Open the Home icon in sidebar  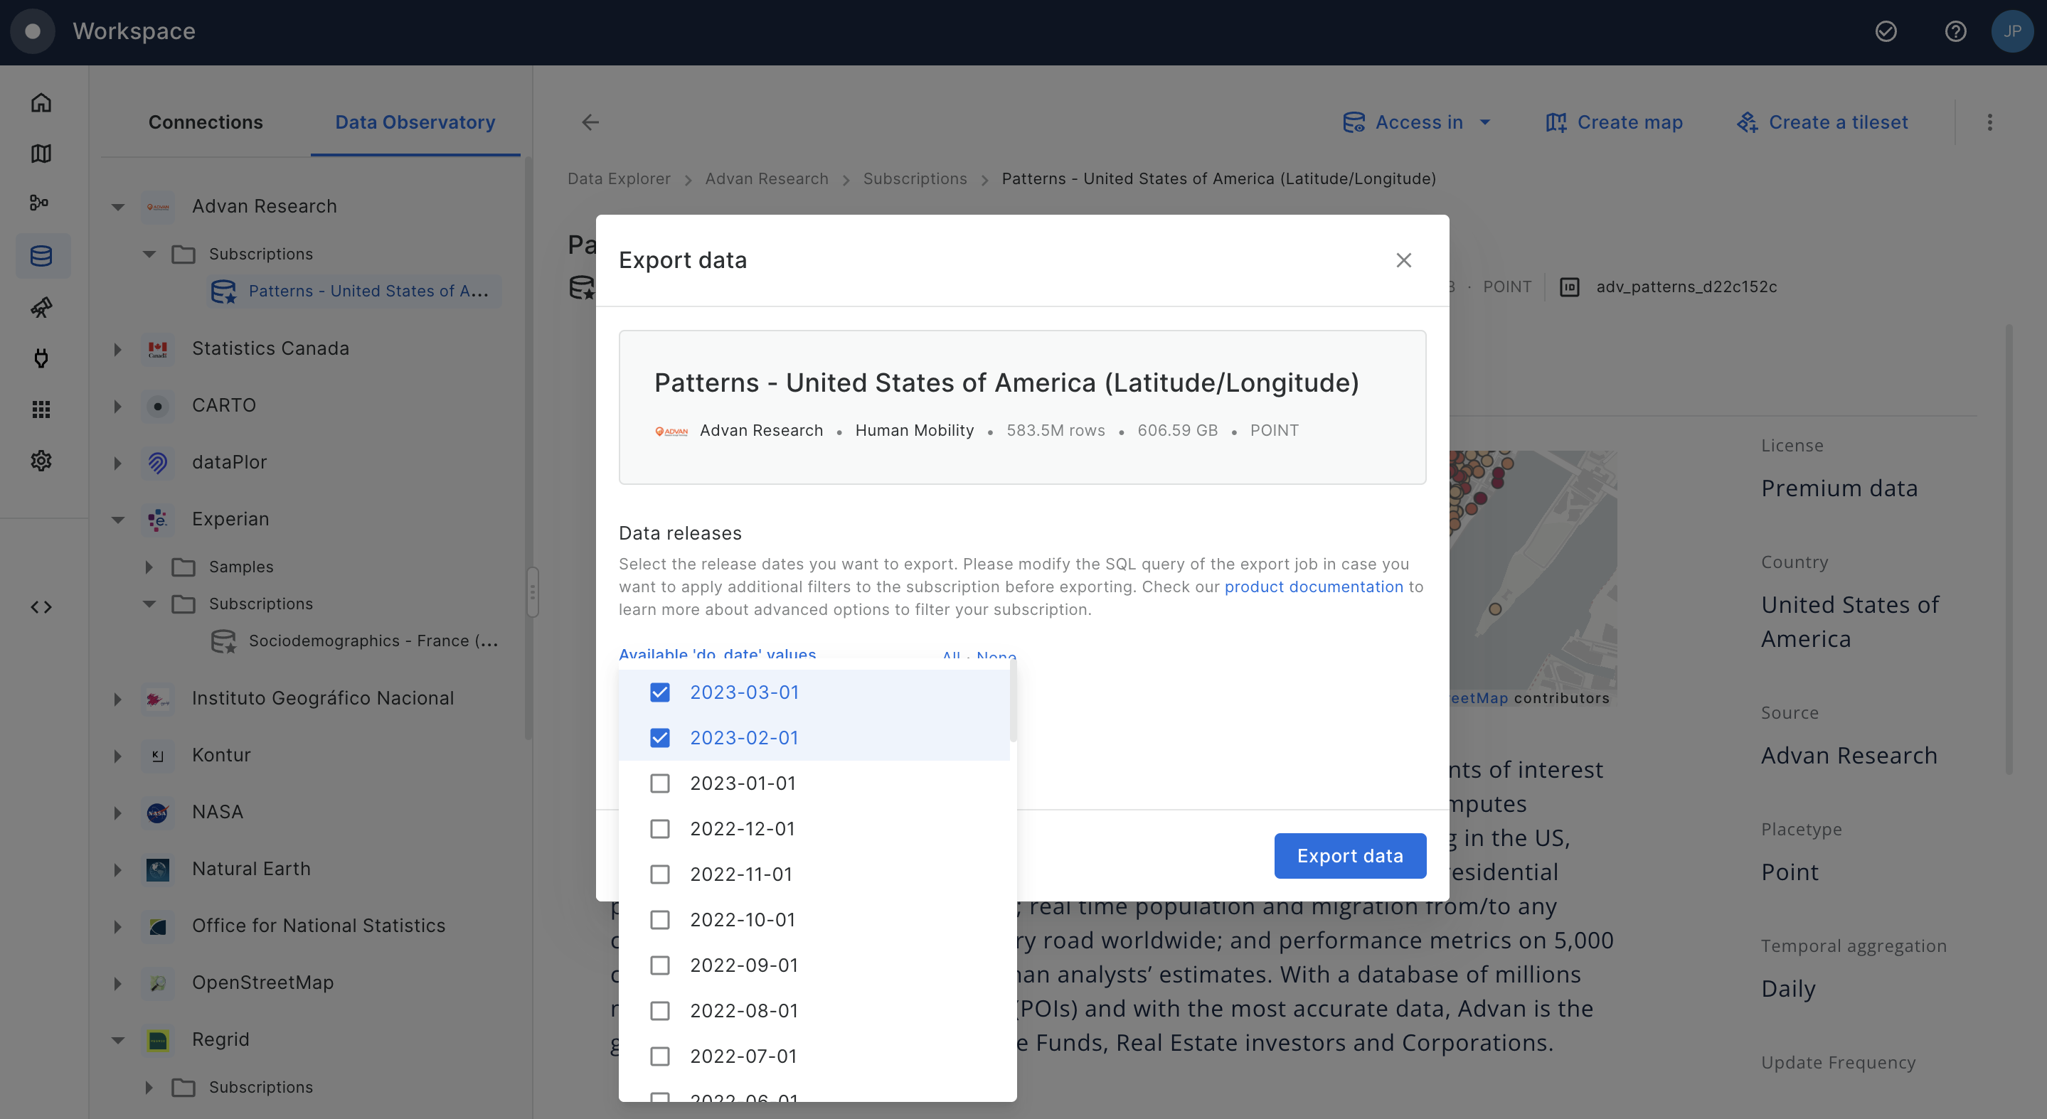pyautogui.click(x=41, y=102)
